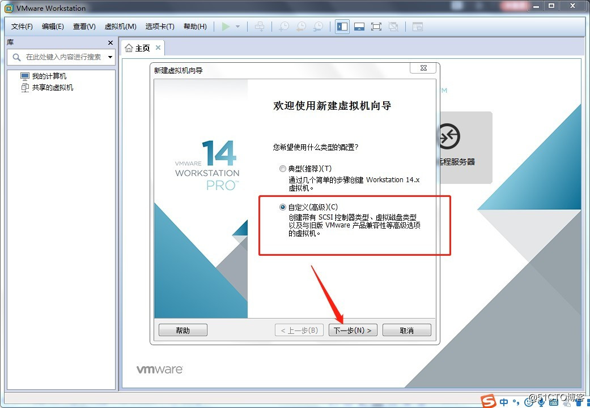The image size is (590, 408).
Task: Open the 编辑(E) menu
Action: (x=53, y=27)
